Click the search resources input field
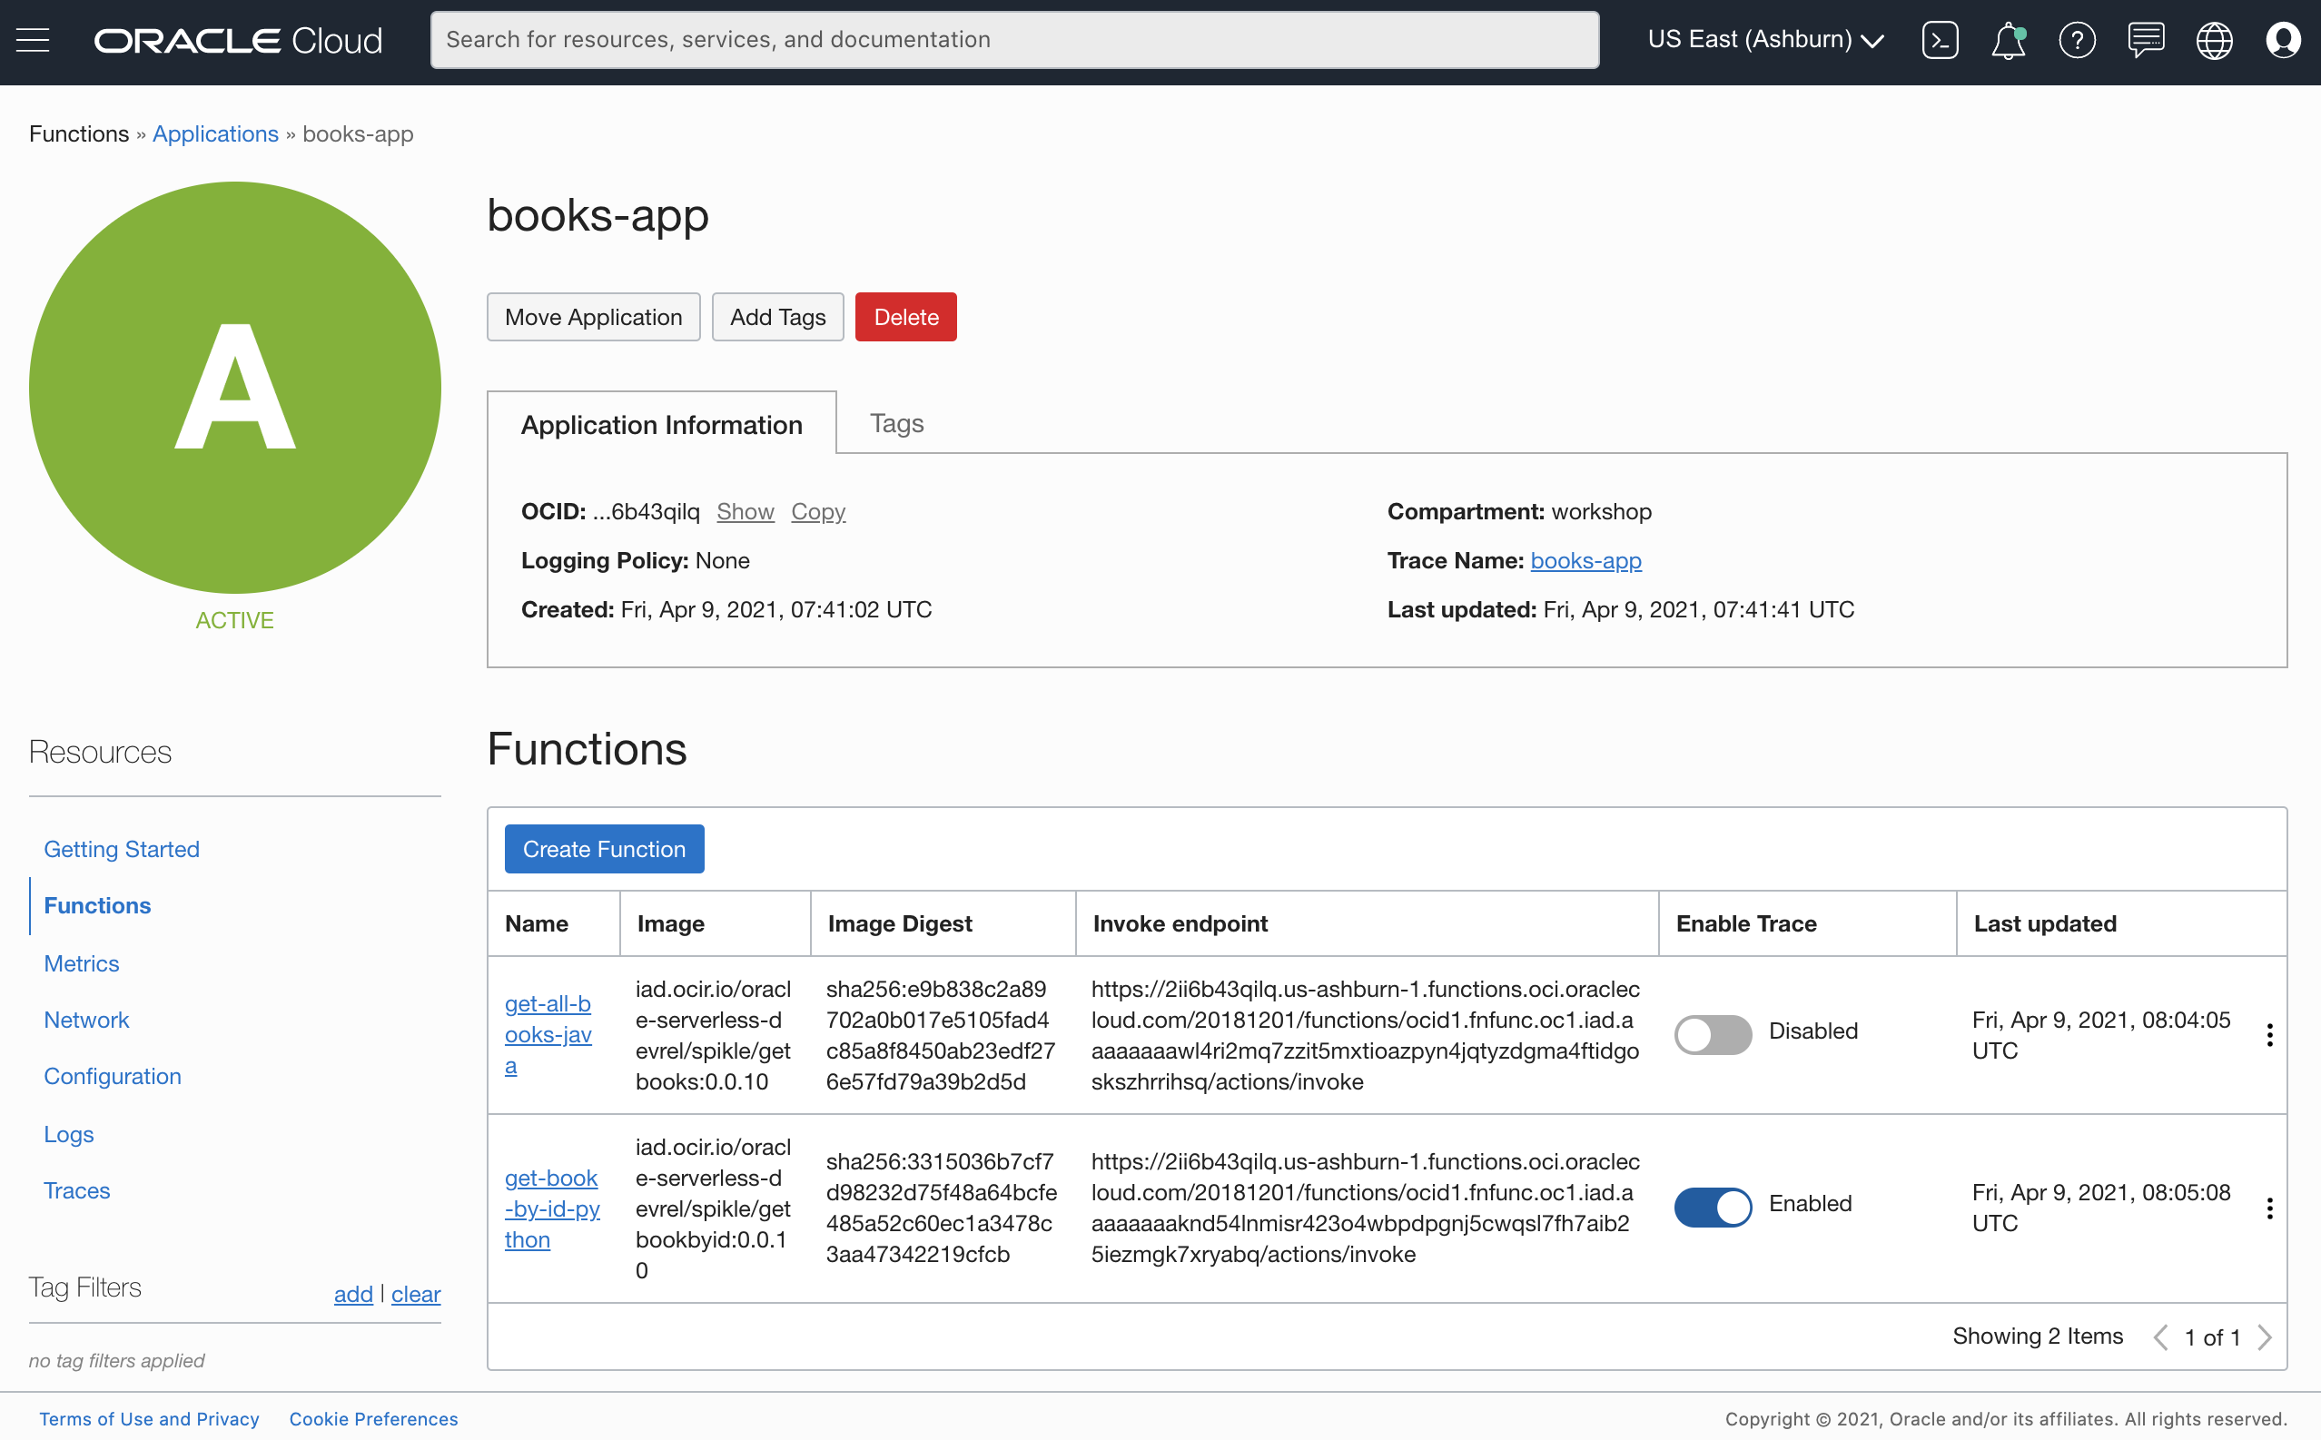Viewport: 2321px width, 1440px height. pos(1013,40)
